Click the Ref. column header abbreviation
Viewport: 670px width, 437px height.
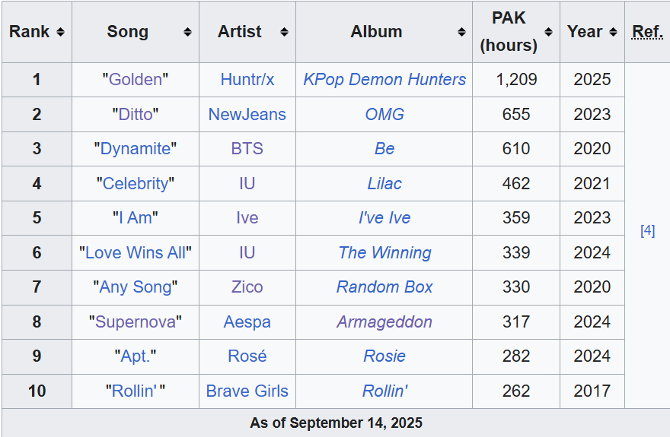click(647, 32)
